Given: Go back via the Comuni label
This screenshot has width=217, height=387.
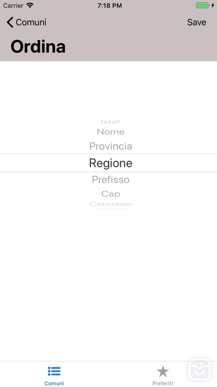Looking at the screenshot, I should pos(31,22).
